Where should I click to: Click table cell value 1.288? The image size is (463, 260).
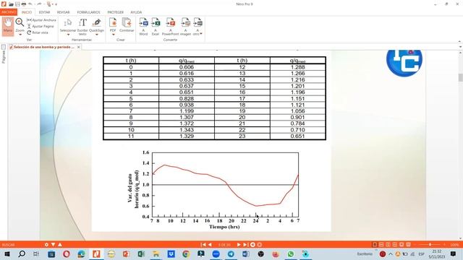click(x=297, y=67)
